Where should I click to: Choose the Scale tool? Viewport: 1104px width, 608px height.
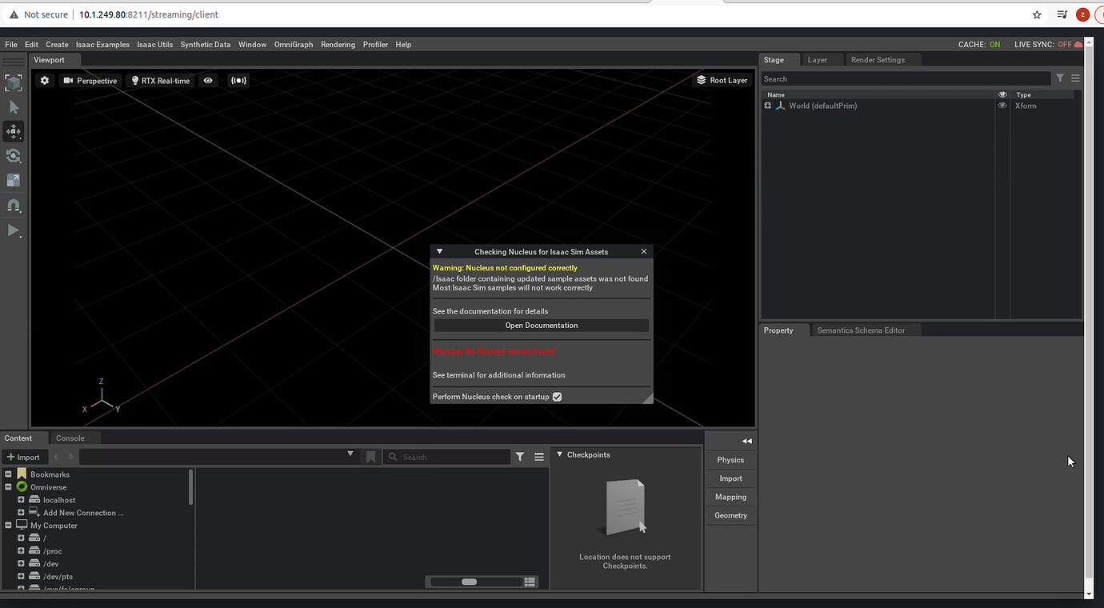[14, 181]
